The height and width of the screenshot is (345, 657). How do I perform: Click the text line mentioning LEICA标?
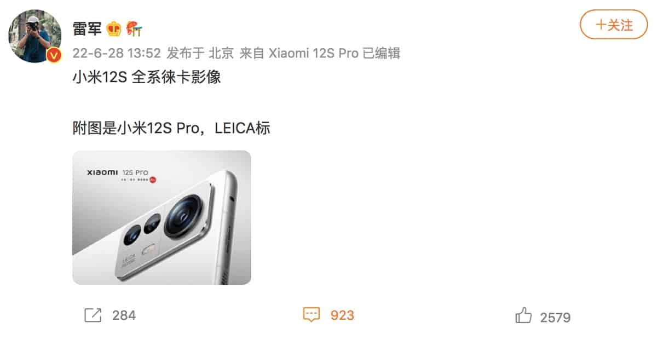click(x=171, y=128)
